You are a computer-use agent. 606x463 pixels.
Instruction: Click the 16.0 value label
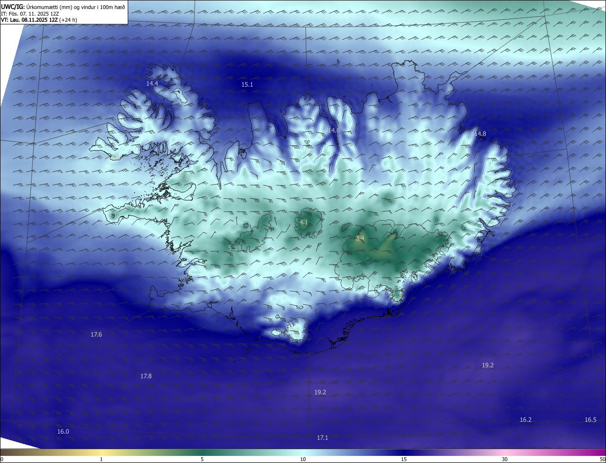click(x=63, y=432)
